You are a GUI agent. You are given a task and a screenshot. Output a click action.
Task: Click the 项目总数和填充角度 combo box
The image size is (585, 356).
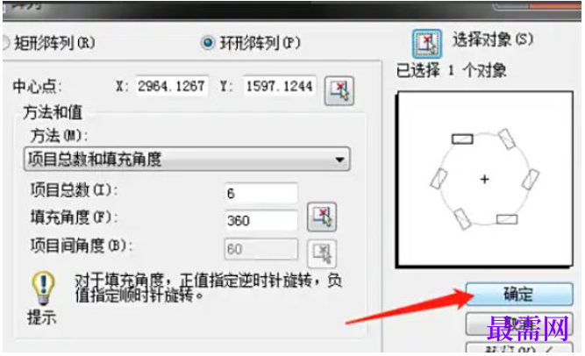coord(187,160)
